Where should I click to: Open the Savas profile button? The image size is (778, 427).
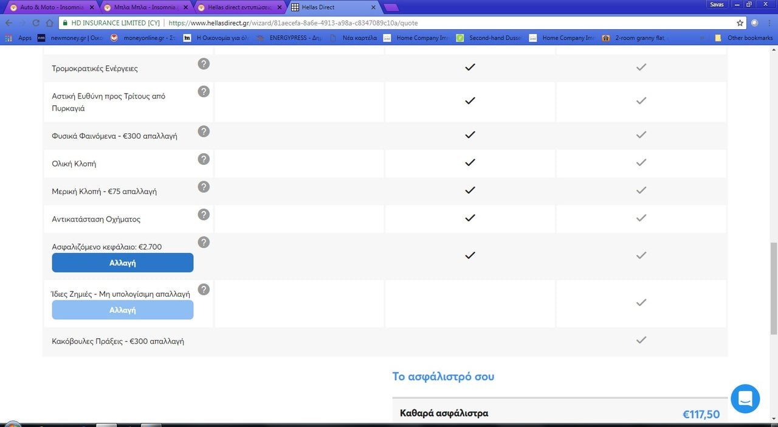point(717,4)
